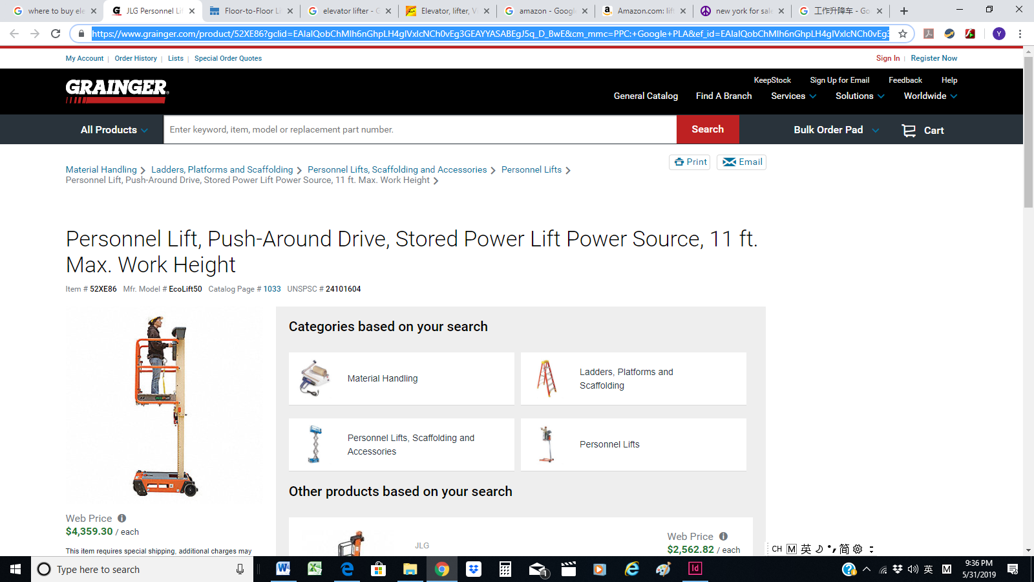
Task: Open Microsoft Store from taskbar
Action: coord(379,569)
